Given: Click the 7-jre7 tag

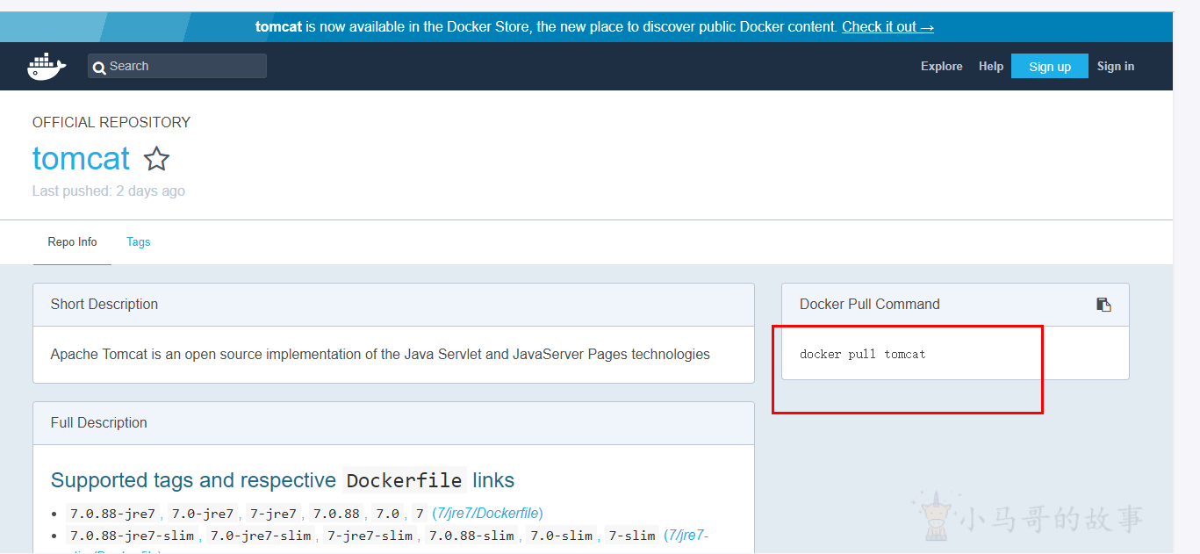Looking at the screenshot, I should click(273, 513).
